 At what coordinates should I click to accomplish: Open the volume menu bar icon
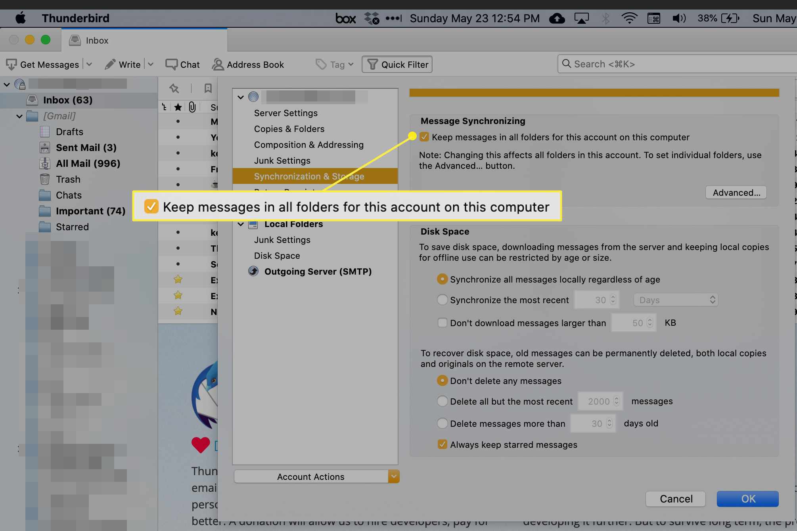click(x=679, y=18)
